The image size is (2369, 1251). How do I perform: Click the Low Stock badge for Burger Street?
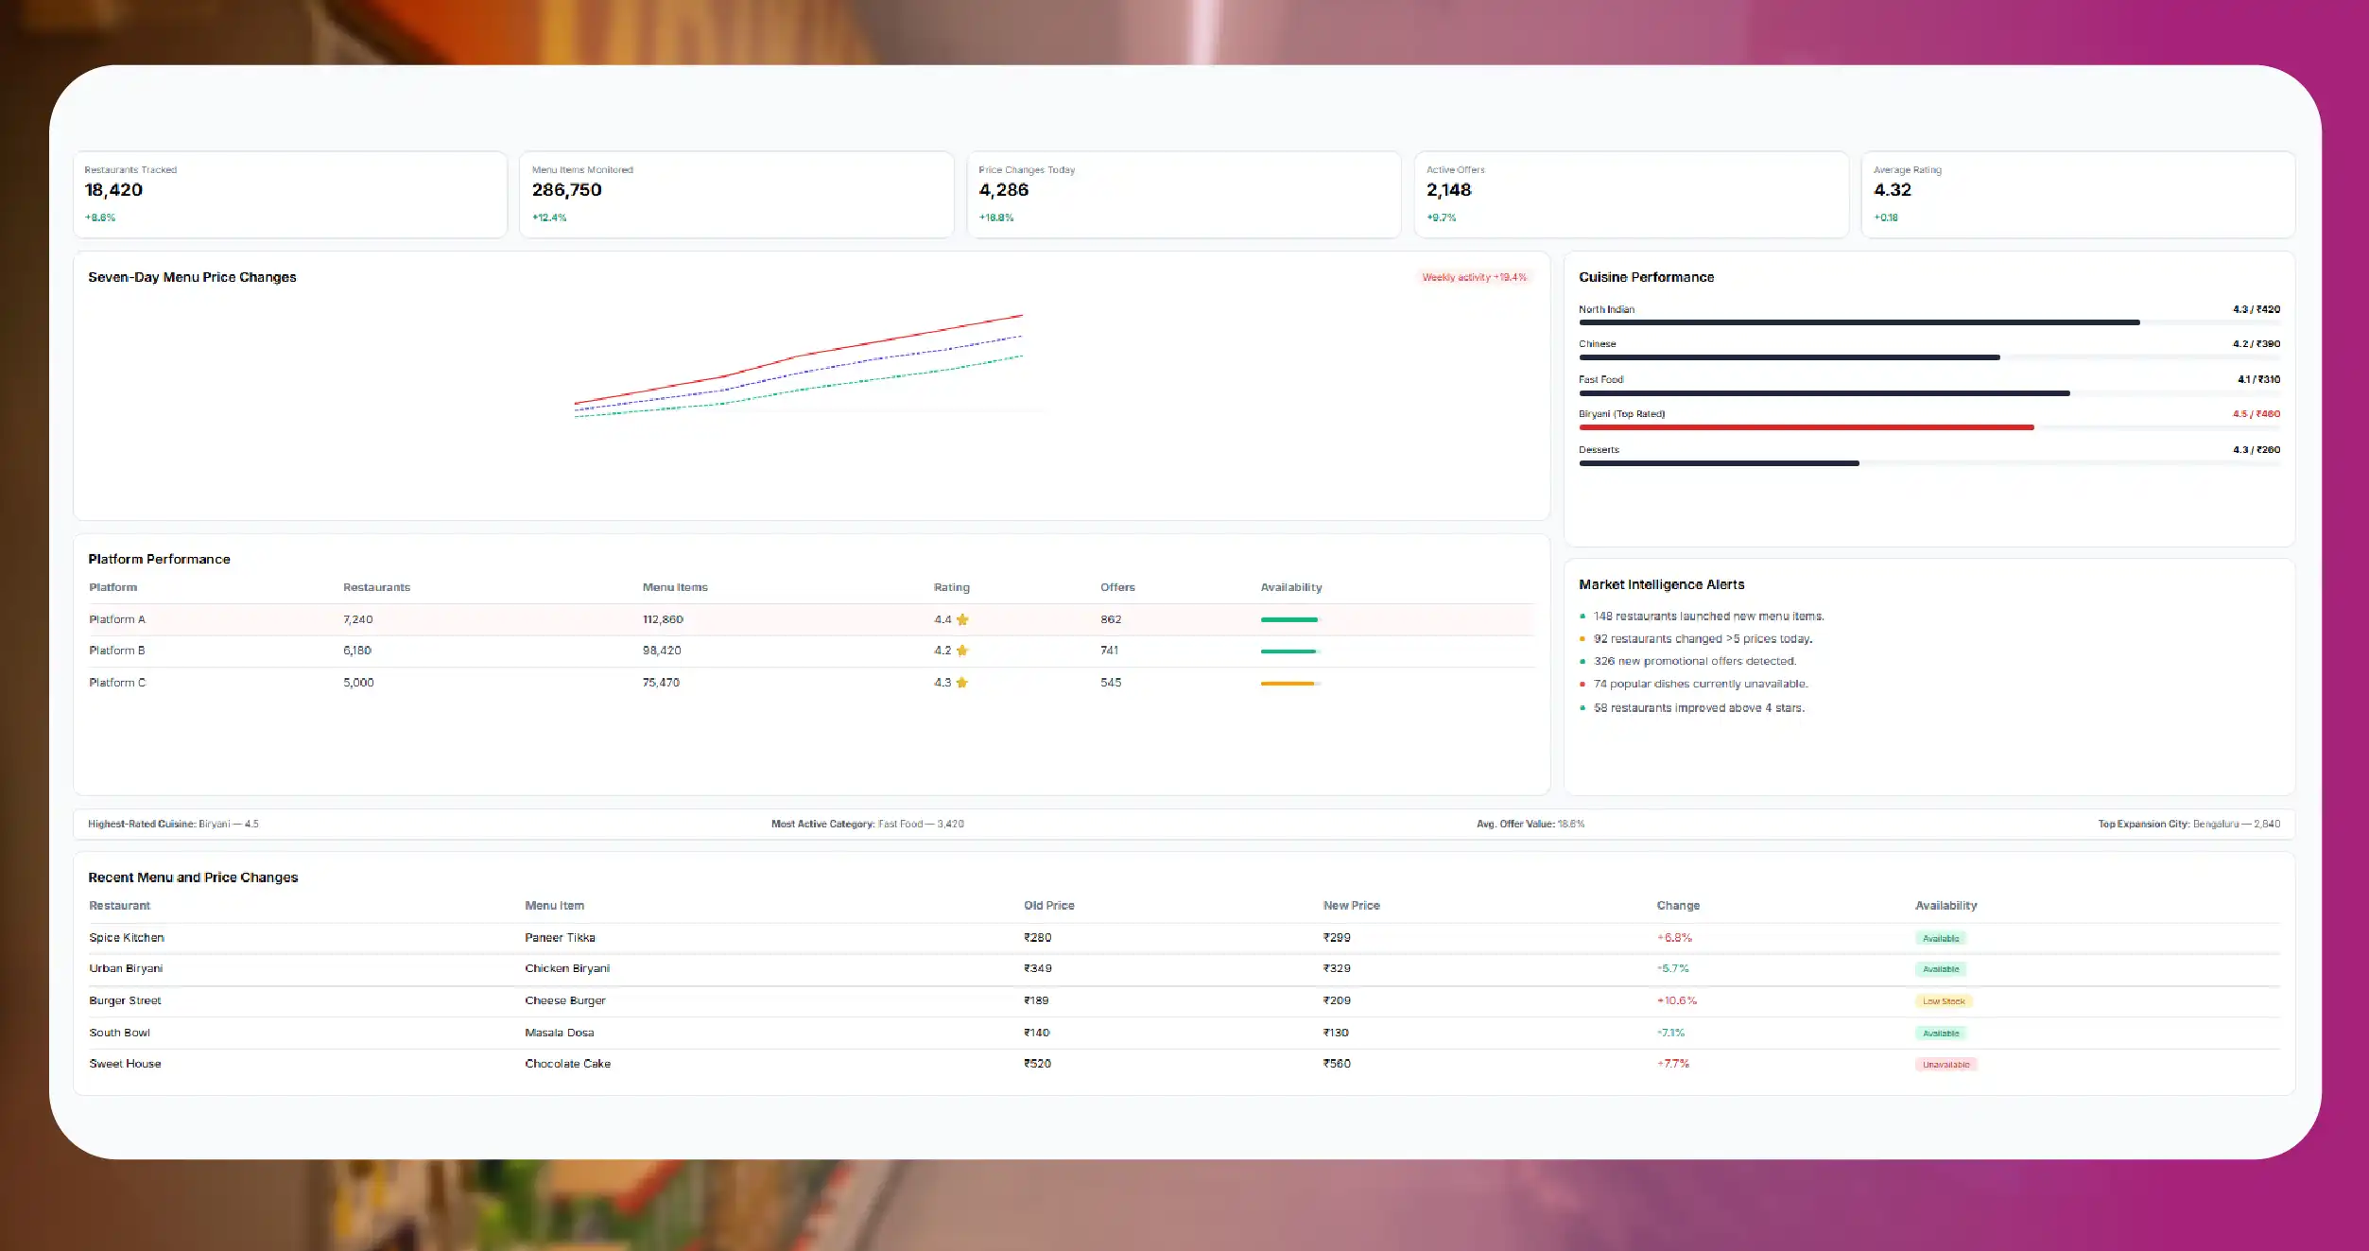[x=1944, y=1001]
